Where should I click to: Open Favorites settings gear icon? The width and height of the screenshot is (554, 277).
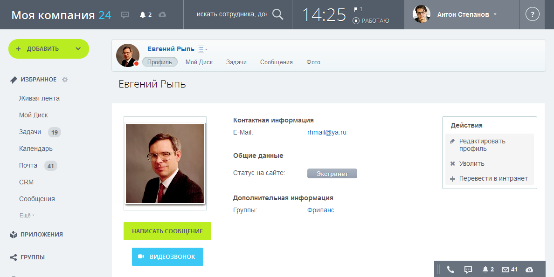click(65, 80)
